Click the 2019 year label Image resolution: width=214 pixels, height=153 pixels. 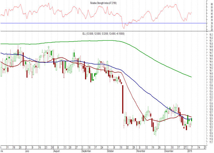(190, 151)
